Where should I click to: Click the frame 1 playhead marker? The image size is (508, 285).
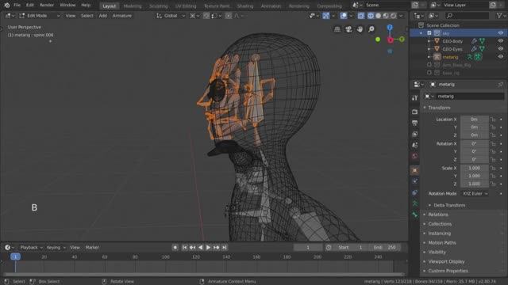[15, 256]
